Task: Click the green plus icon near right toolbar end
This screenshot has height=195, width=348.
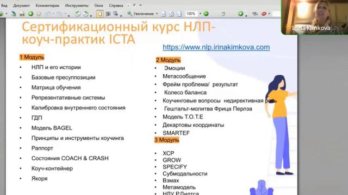Action: click(240, 14)
